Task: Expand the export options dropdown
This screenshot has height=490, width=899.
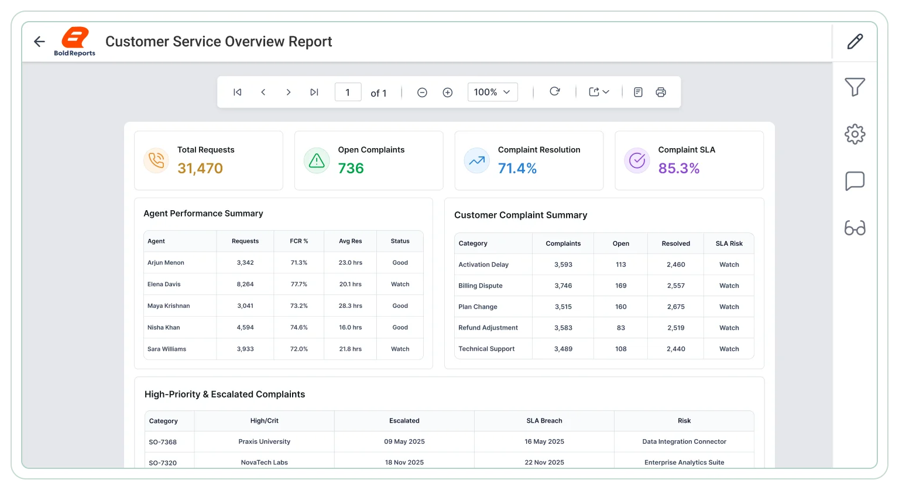Action: click(599, 92)
